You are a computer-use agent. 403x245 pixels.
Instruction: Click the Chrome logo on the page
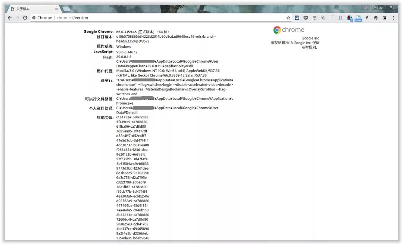[288, 30]
